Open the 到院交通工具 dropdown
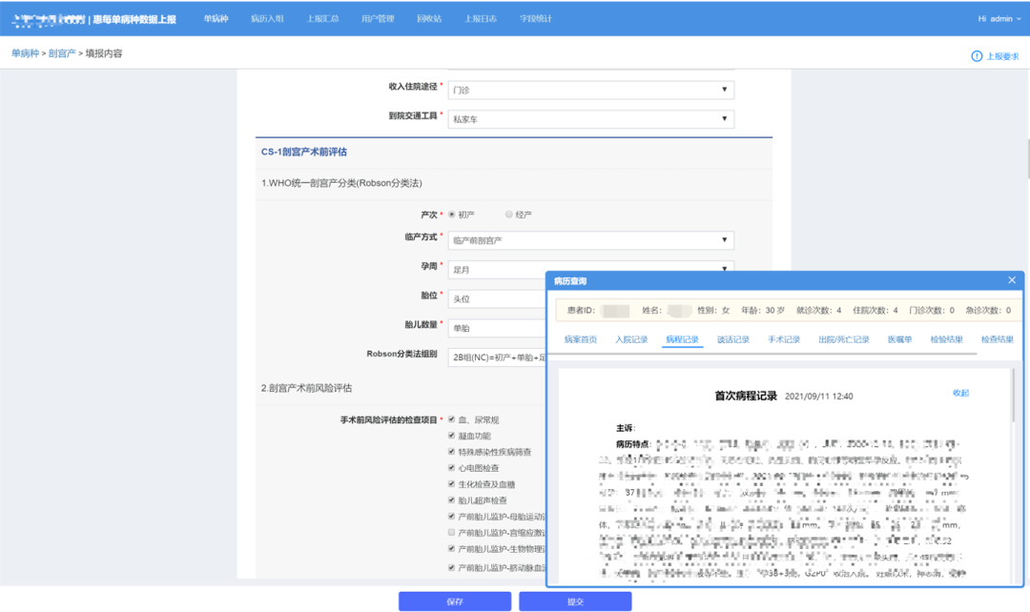 point(590,119)
